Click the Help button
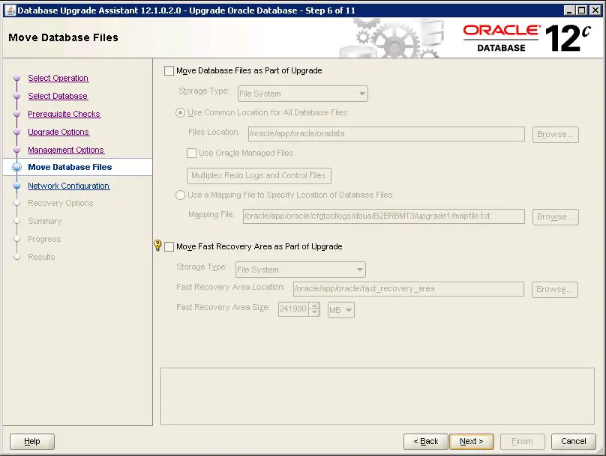606x456 pixels. (32, 441)
